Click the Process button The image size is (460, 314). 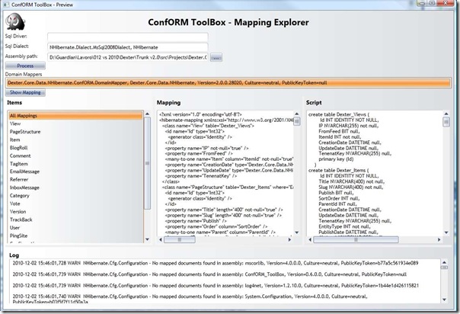pos(25,66)
